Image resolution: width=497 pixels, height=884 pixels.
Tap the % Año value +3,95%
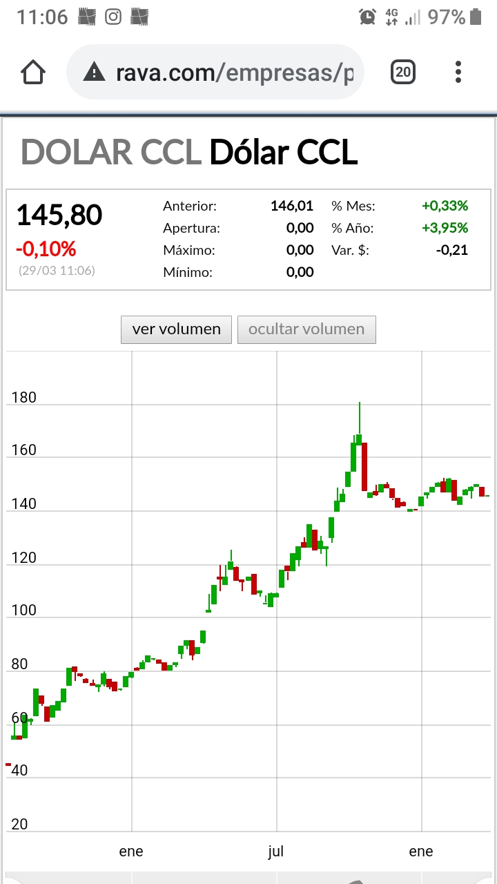(445, 228)
